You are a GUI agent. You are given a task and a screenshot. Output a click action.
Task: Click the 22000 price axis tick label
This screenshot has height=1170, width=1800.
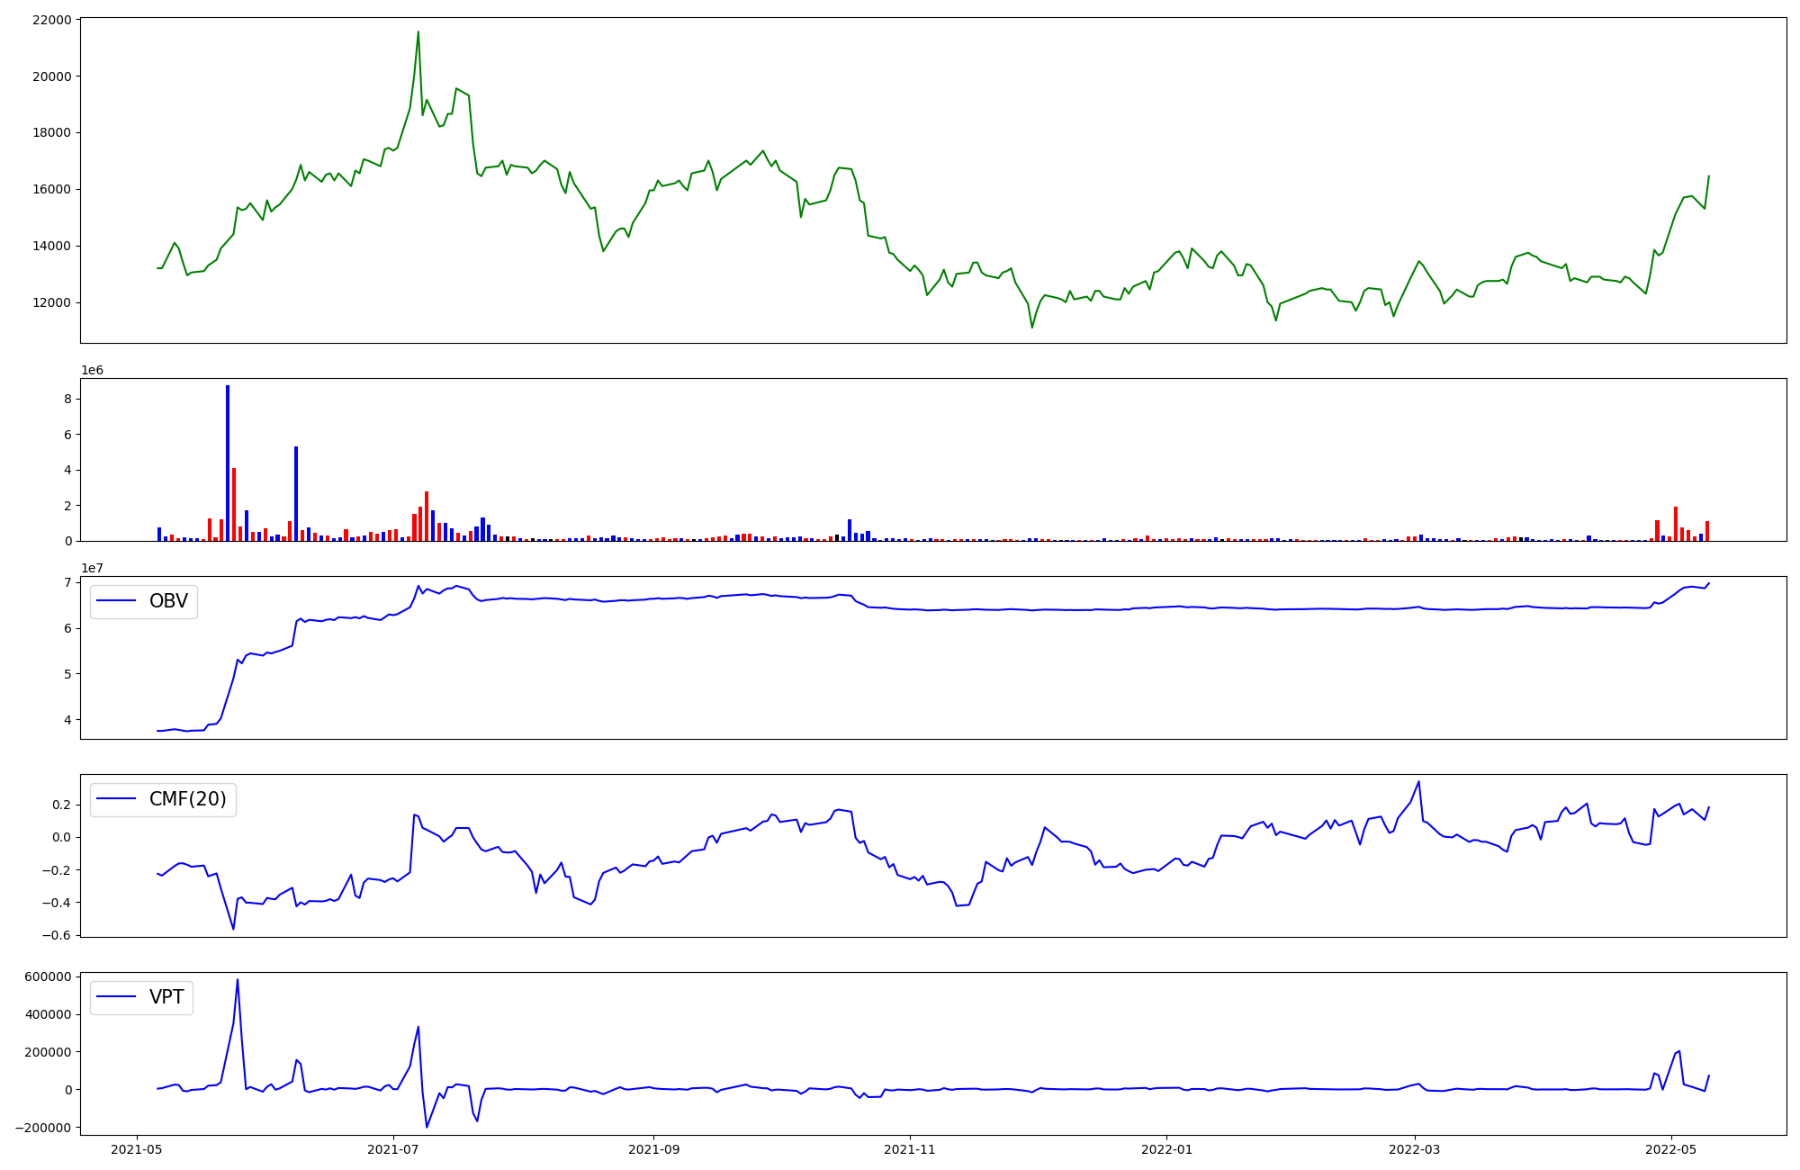point(50,21)
